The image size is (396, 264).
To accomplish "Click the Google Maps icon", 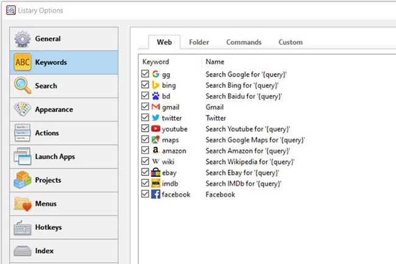I will (x=155, y=140).
